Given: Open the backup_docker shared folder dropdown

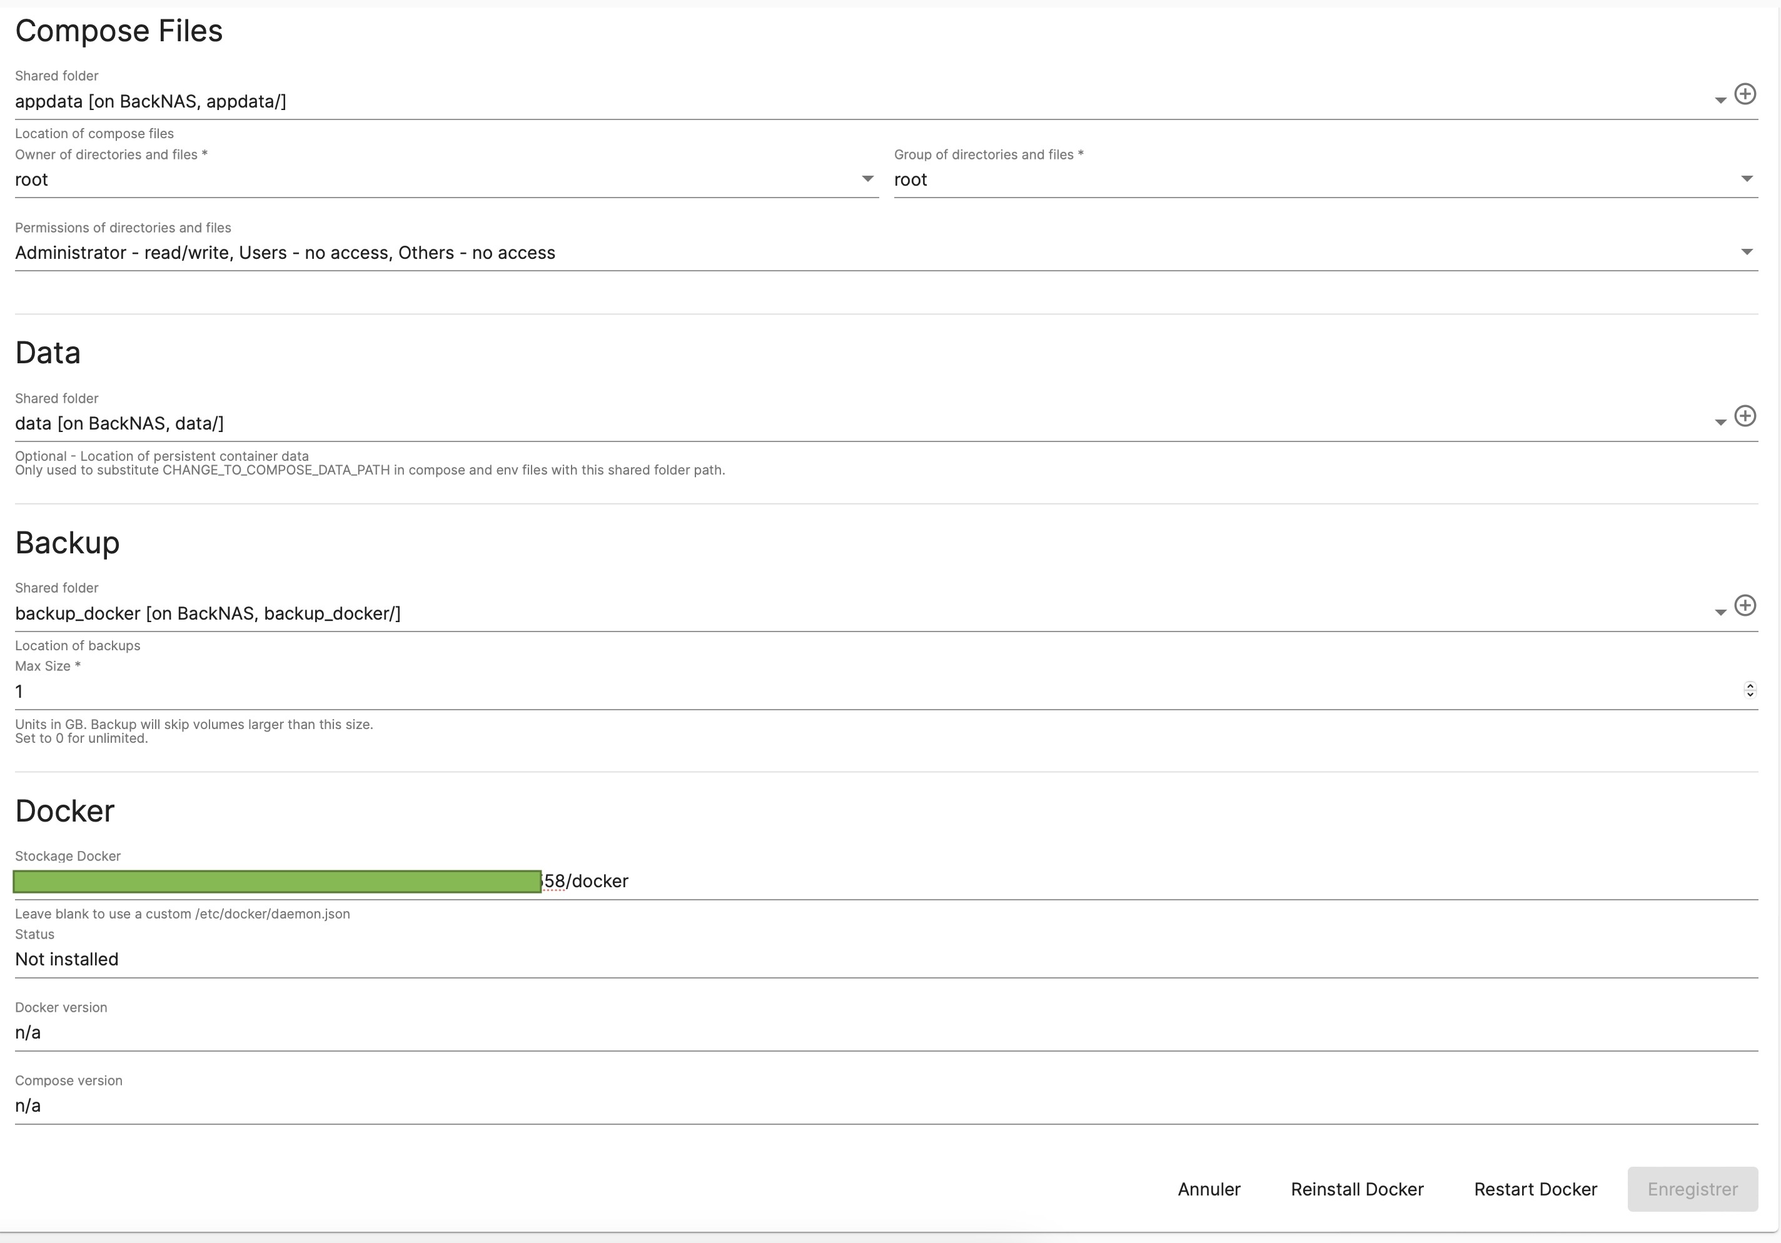Looking at the screenshot, I should click(x=1720, y=613).
